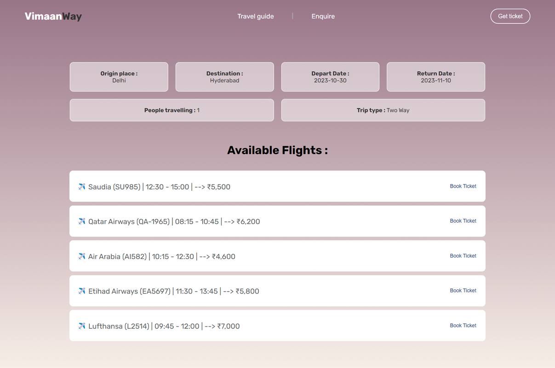Image resolution: width=555 pixels, height=368 pixels.
Task: Click the airplane icon beside Etihad Airways flight
Action: point(82,291)
